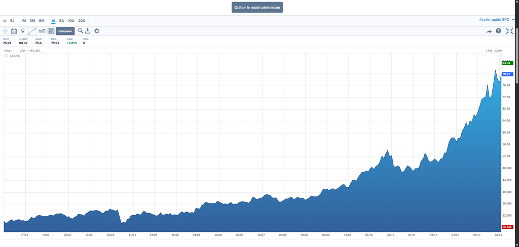Screen dimensions: 519x247
Task: Open the chart type area icon
Action: 42,31
